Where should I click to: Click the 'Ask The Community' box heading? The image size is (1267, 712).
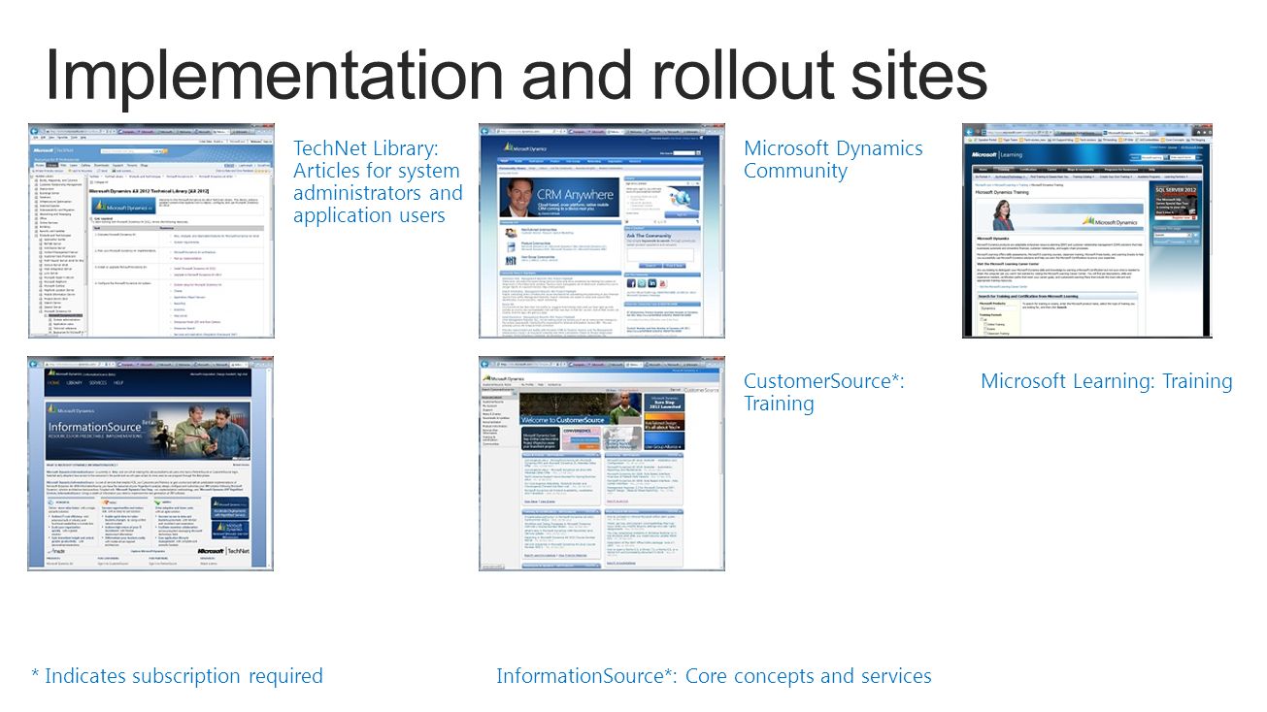click(x=649, y=236)
